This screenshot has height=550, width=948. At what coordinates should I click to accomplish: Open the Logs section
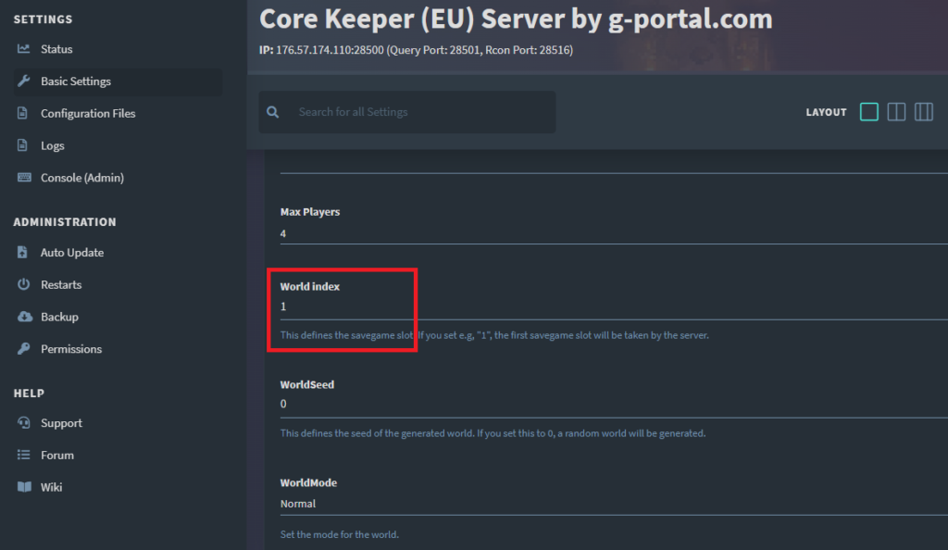click(53, 145)
